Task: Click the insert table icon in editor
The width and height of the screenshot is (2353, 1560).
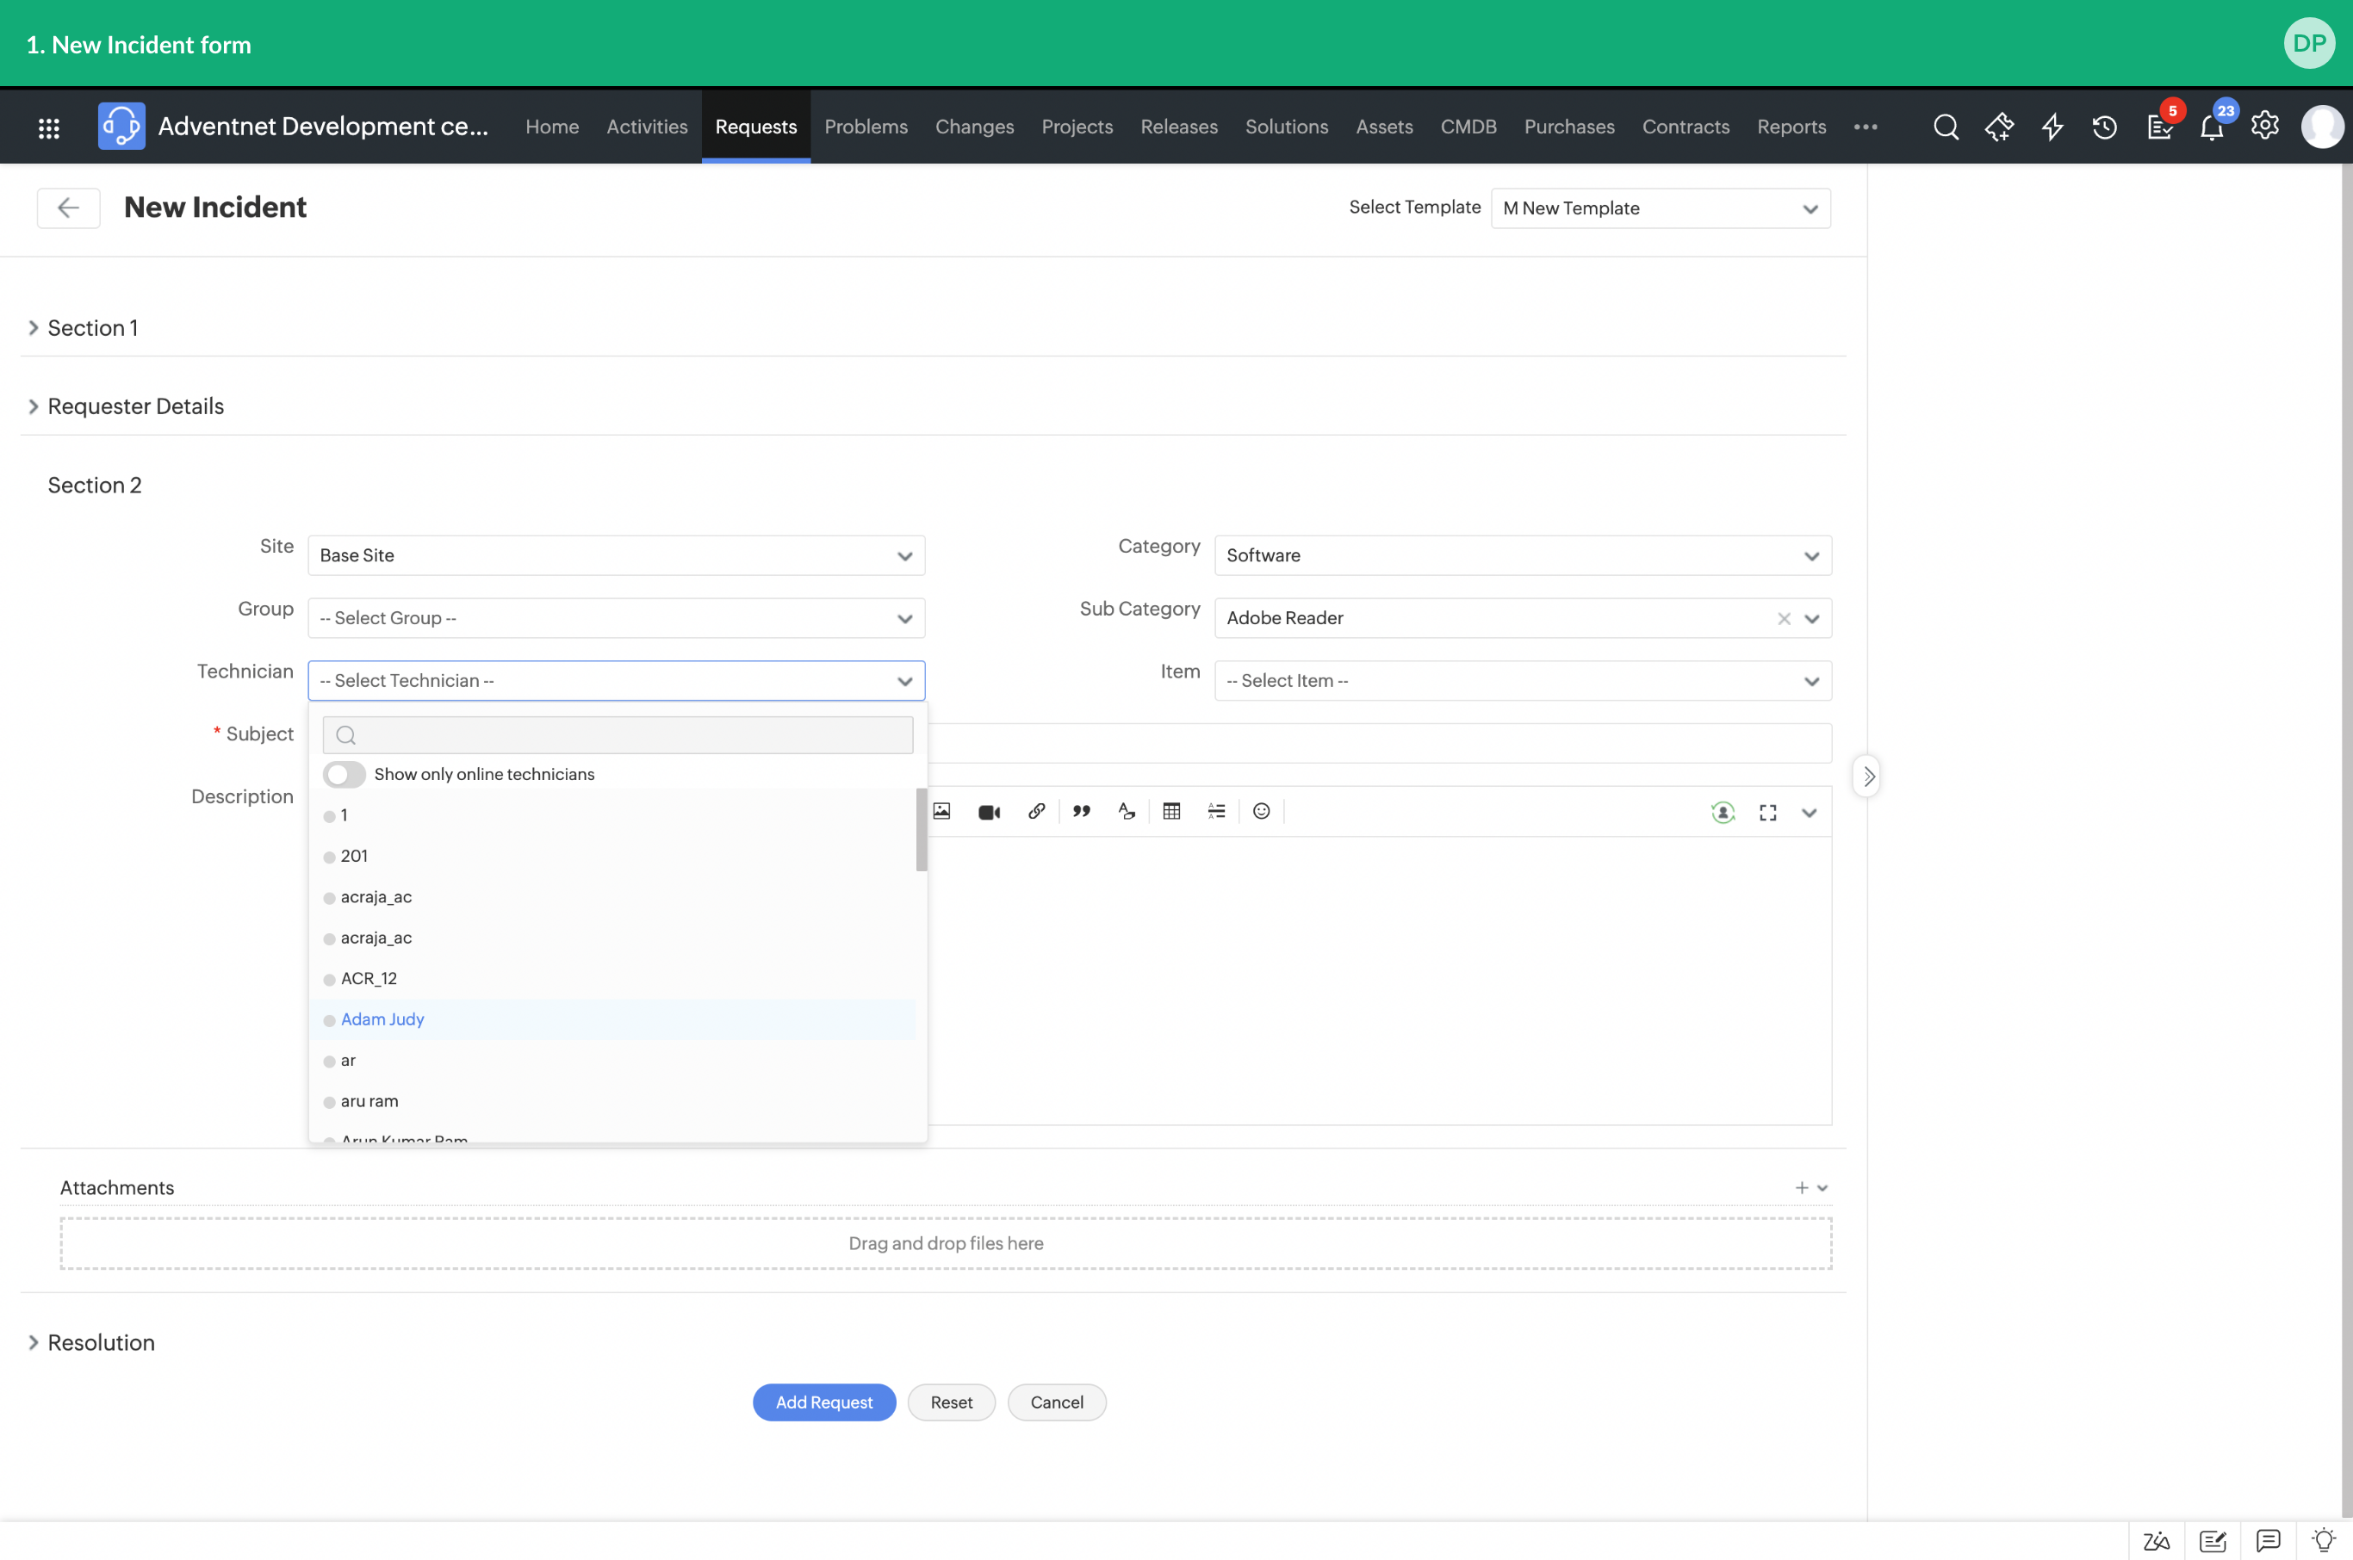Action: pos(1171,812)
